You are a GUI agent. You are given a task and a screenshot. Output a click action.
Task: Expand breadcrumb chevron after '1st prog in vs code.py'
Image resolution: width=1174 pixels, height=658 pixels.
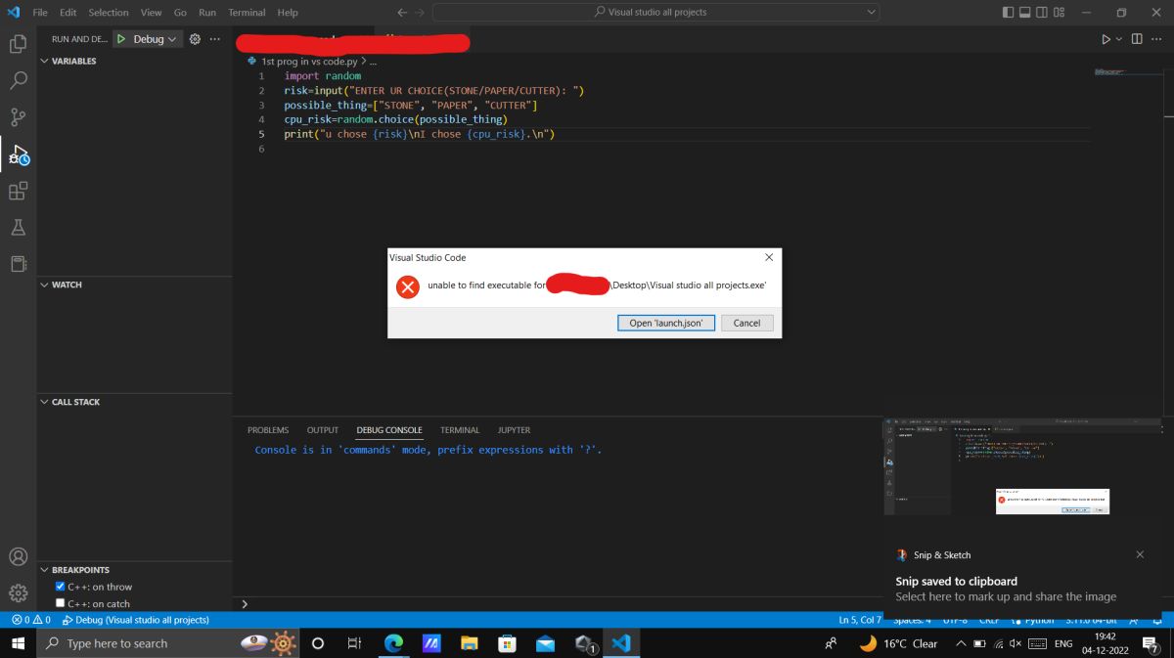(365, 61)
